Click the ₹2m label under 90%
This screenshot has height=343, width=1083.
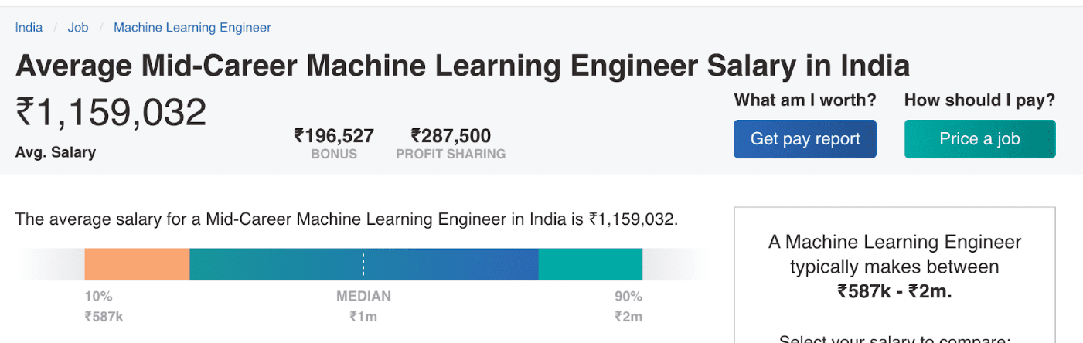click(628, 316)
